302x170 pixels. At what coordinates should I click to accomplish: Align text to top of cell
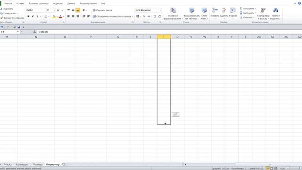point(68,10)
